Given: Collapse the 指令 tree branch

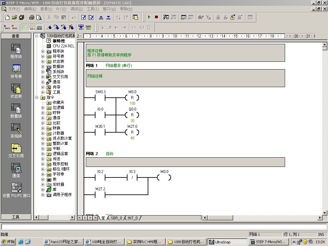Looking at the screenshot, I should click(x=37, y=97).
